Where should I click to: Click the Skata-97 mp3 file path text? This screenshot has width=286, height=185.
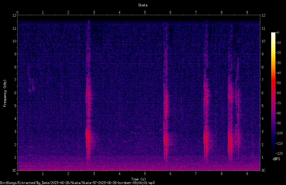point(77,183)
